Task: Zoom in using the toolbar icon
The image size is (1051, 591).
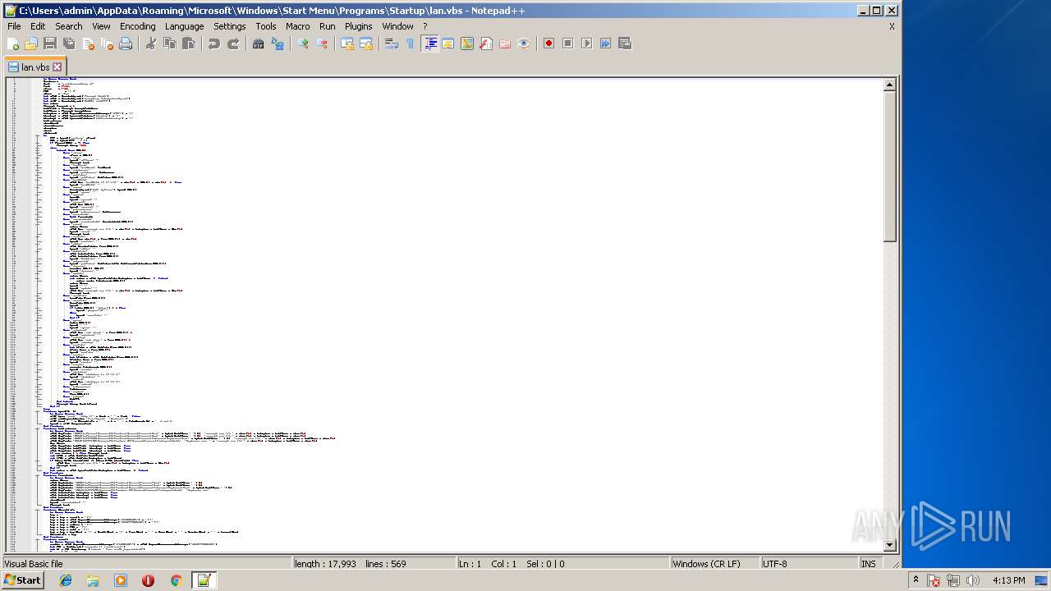Action: 303,44
